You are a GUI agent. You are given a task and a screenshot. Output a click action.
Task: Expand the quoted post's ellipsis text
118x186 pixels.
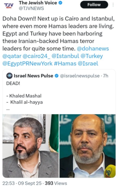click(x=8, y=109)
